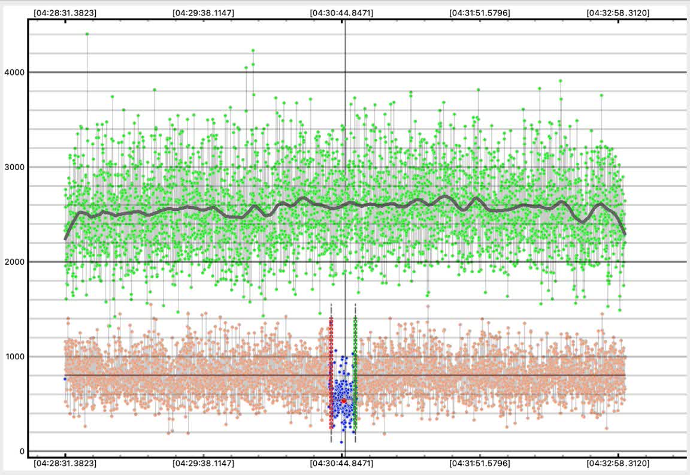Click the isolated blue point at far left
The width and height of the screenshot is (690, 475).
[x=65, y=379]
